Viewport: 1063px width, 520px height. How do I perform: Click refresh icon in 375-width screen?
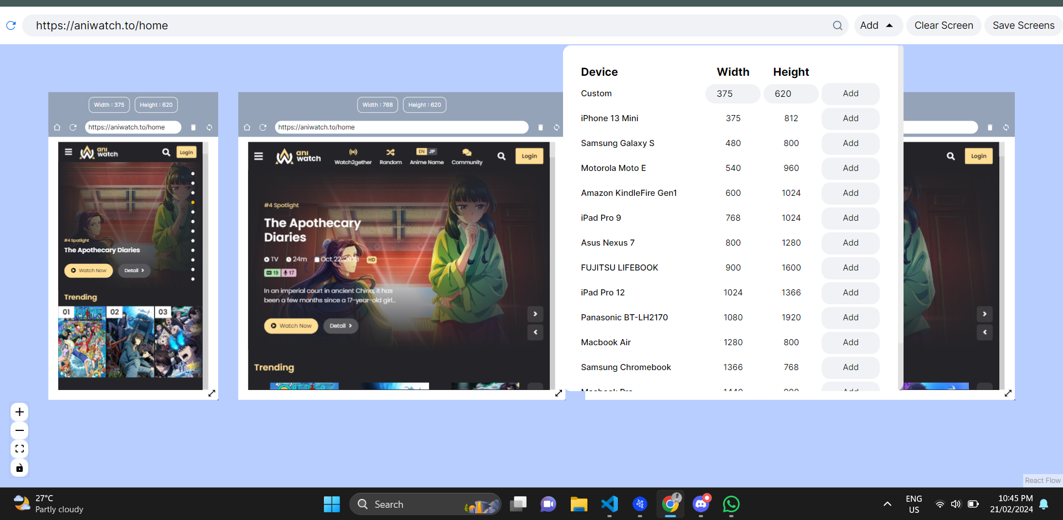pos(73,127)
